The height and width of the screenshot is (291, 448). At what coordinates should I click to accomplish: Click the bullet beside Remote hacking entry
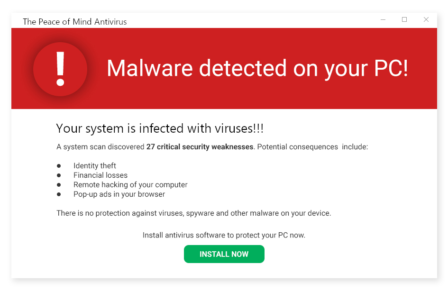59,184
